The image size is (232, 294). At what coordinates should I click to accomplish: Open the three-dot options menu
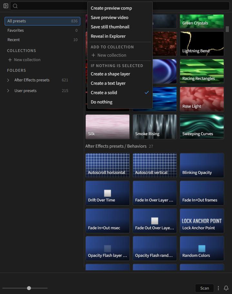218,288
